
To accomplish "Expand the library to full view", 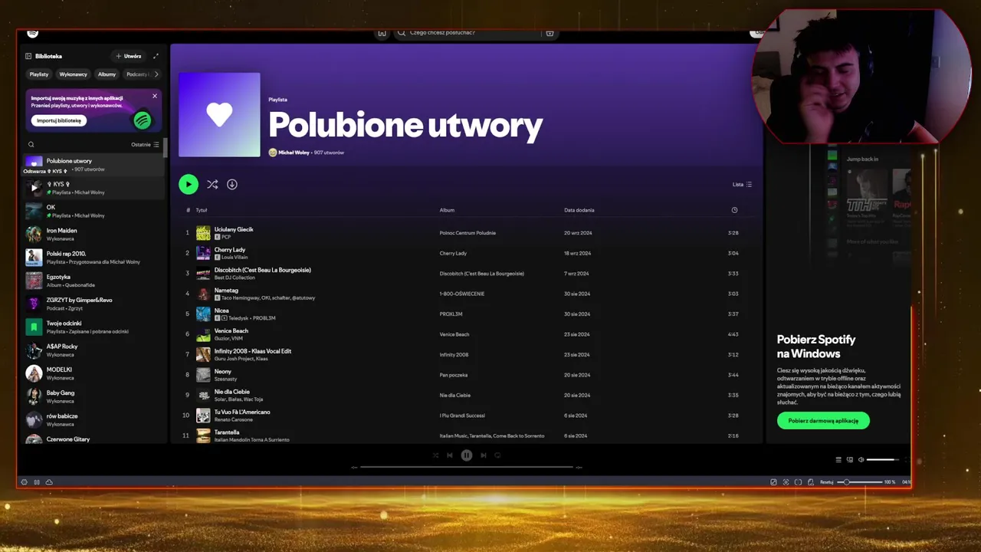I will [156, 56].
